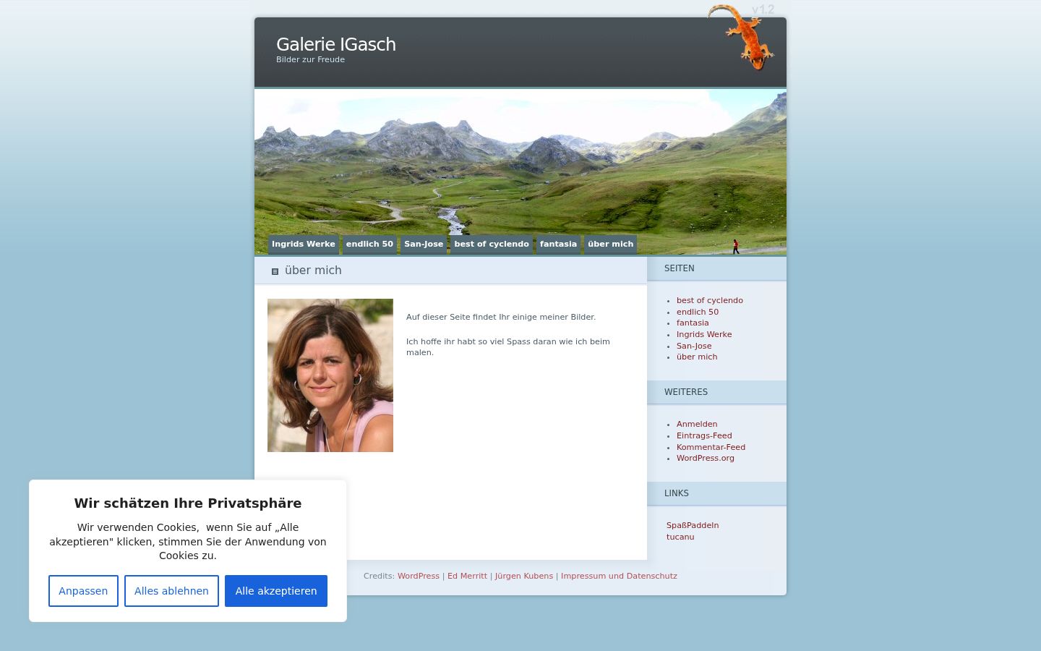Open 'San-Jose' from the Seiten sidebar

click(x=694, y=346)
